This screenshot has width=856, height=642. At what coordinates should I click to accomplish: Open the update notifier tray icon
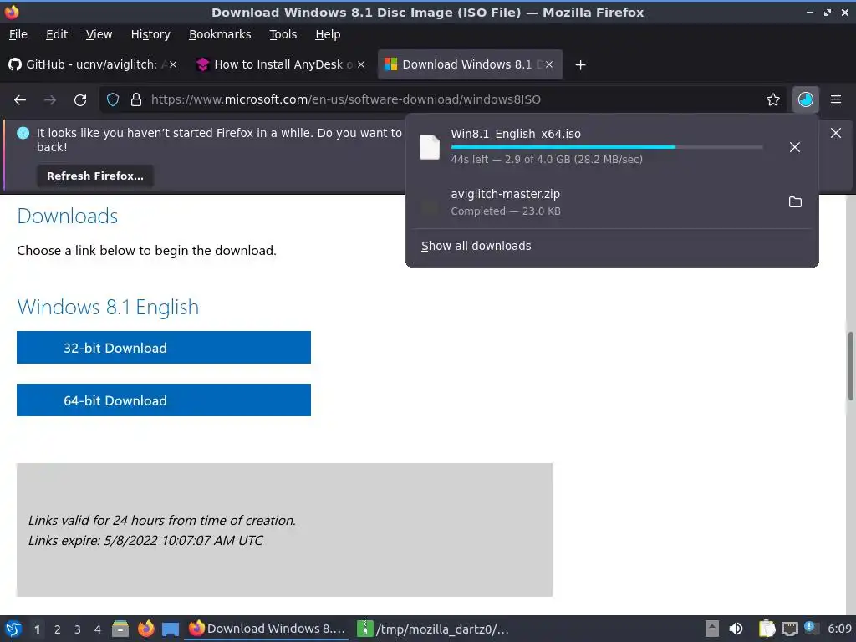811,628
